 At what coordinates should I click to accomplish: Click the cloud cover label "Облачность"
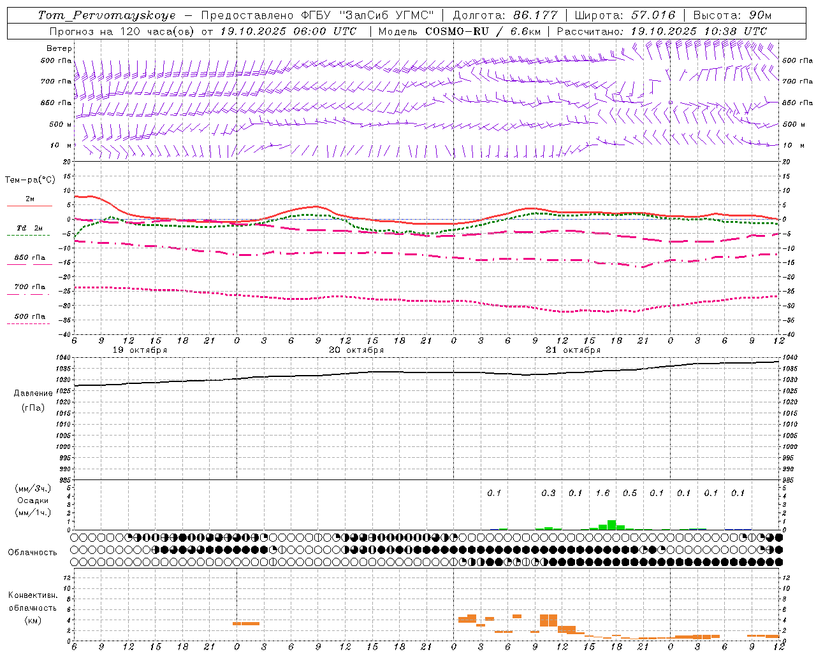[x=33, y=553]
